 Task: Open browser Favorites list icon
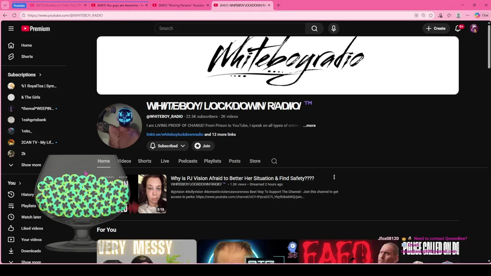point(449,15)
